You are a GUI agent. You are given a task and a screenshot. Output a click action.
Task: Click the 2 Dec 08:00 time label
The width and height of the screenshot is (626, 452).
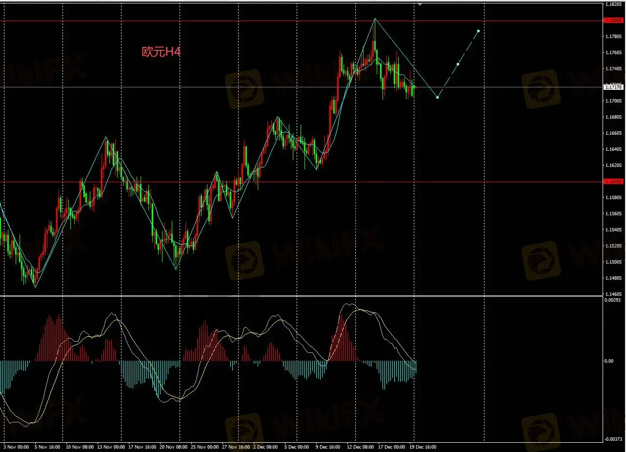tap(266, 447)
